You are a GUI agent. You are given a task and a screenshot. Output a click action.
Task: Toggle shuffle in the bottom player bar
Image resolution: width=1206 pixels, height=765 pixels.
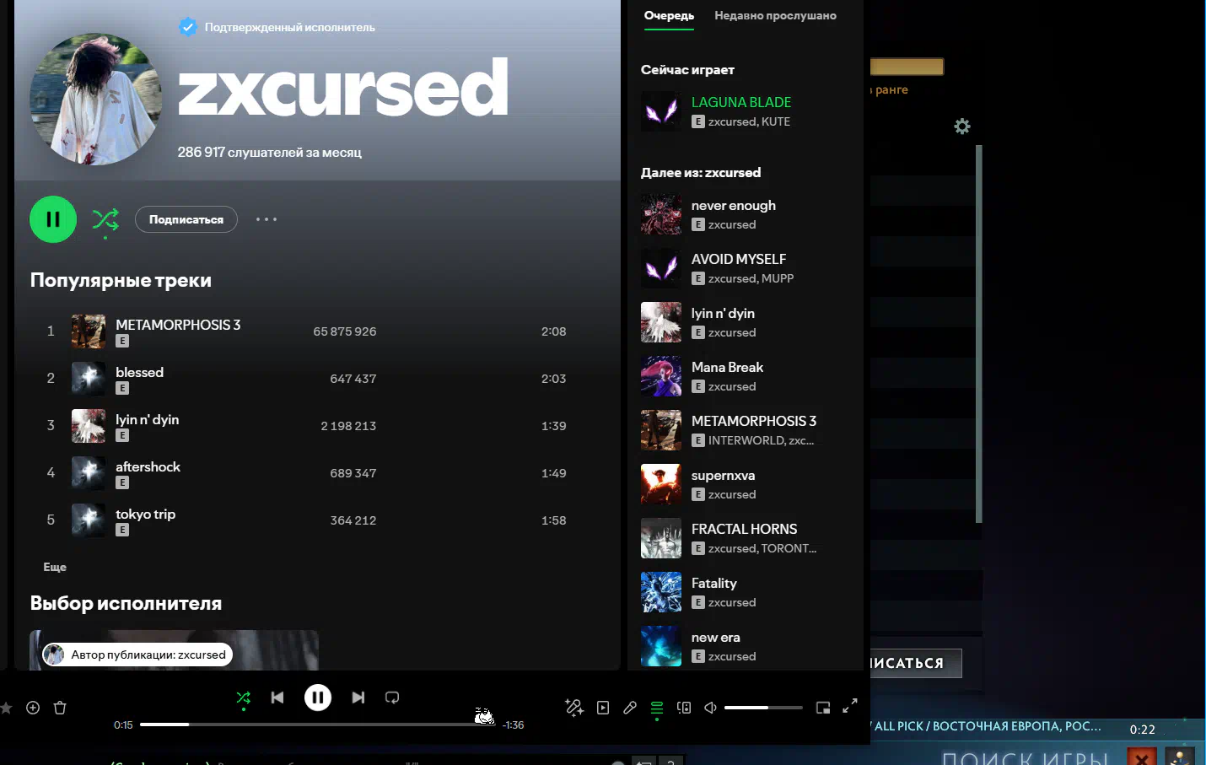point(244,698)
